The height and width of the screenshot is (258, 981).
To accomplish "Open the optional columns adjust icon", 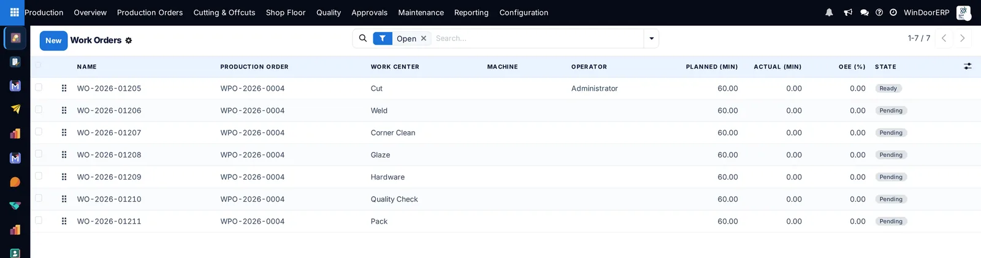I will (968, 66).
